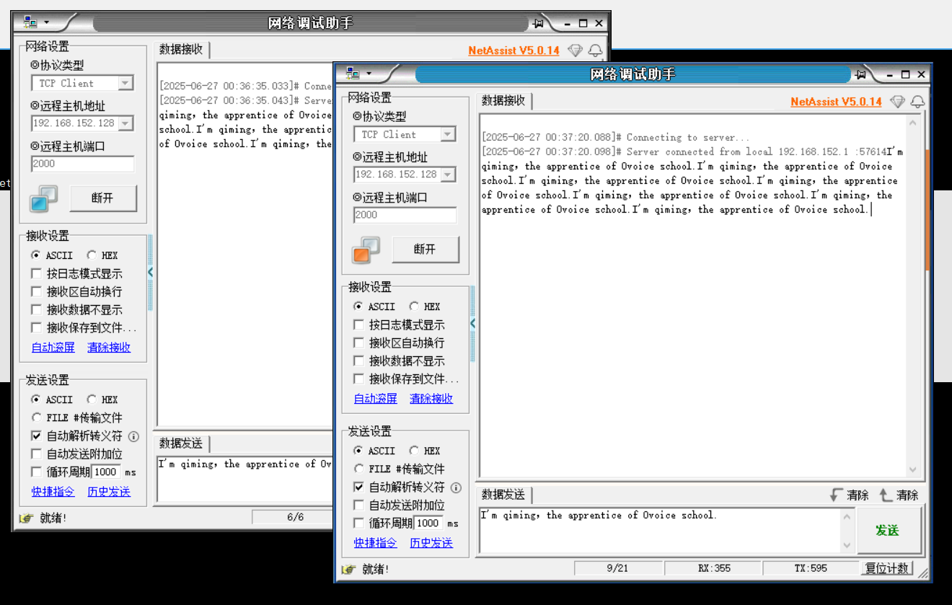Expand remote host address dropdown in front window
The height and width of the screenshot is (605, 952).
tap(448, 175)
